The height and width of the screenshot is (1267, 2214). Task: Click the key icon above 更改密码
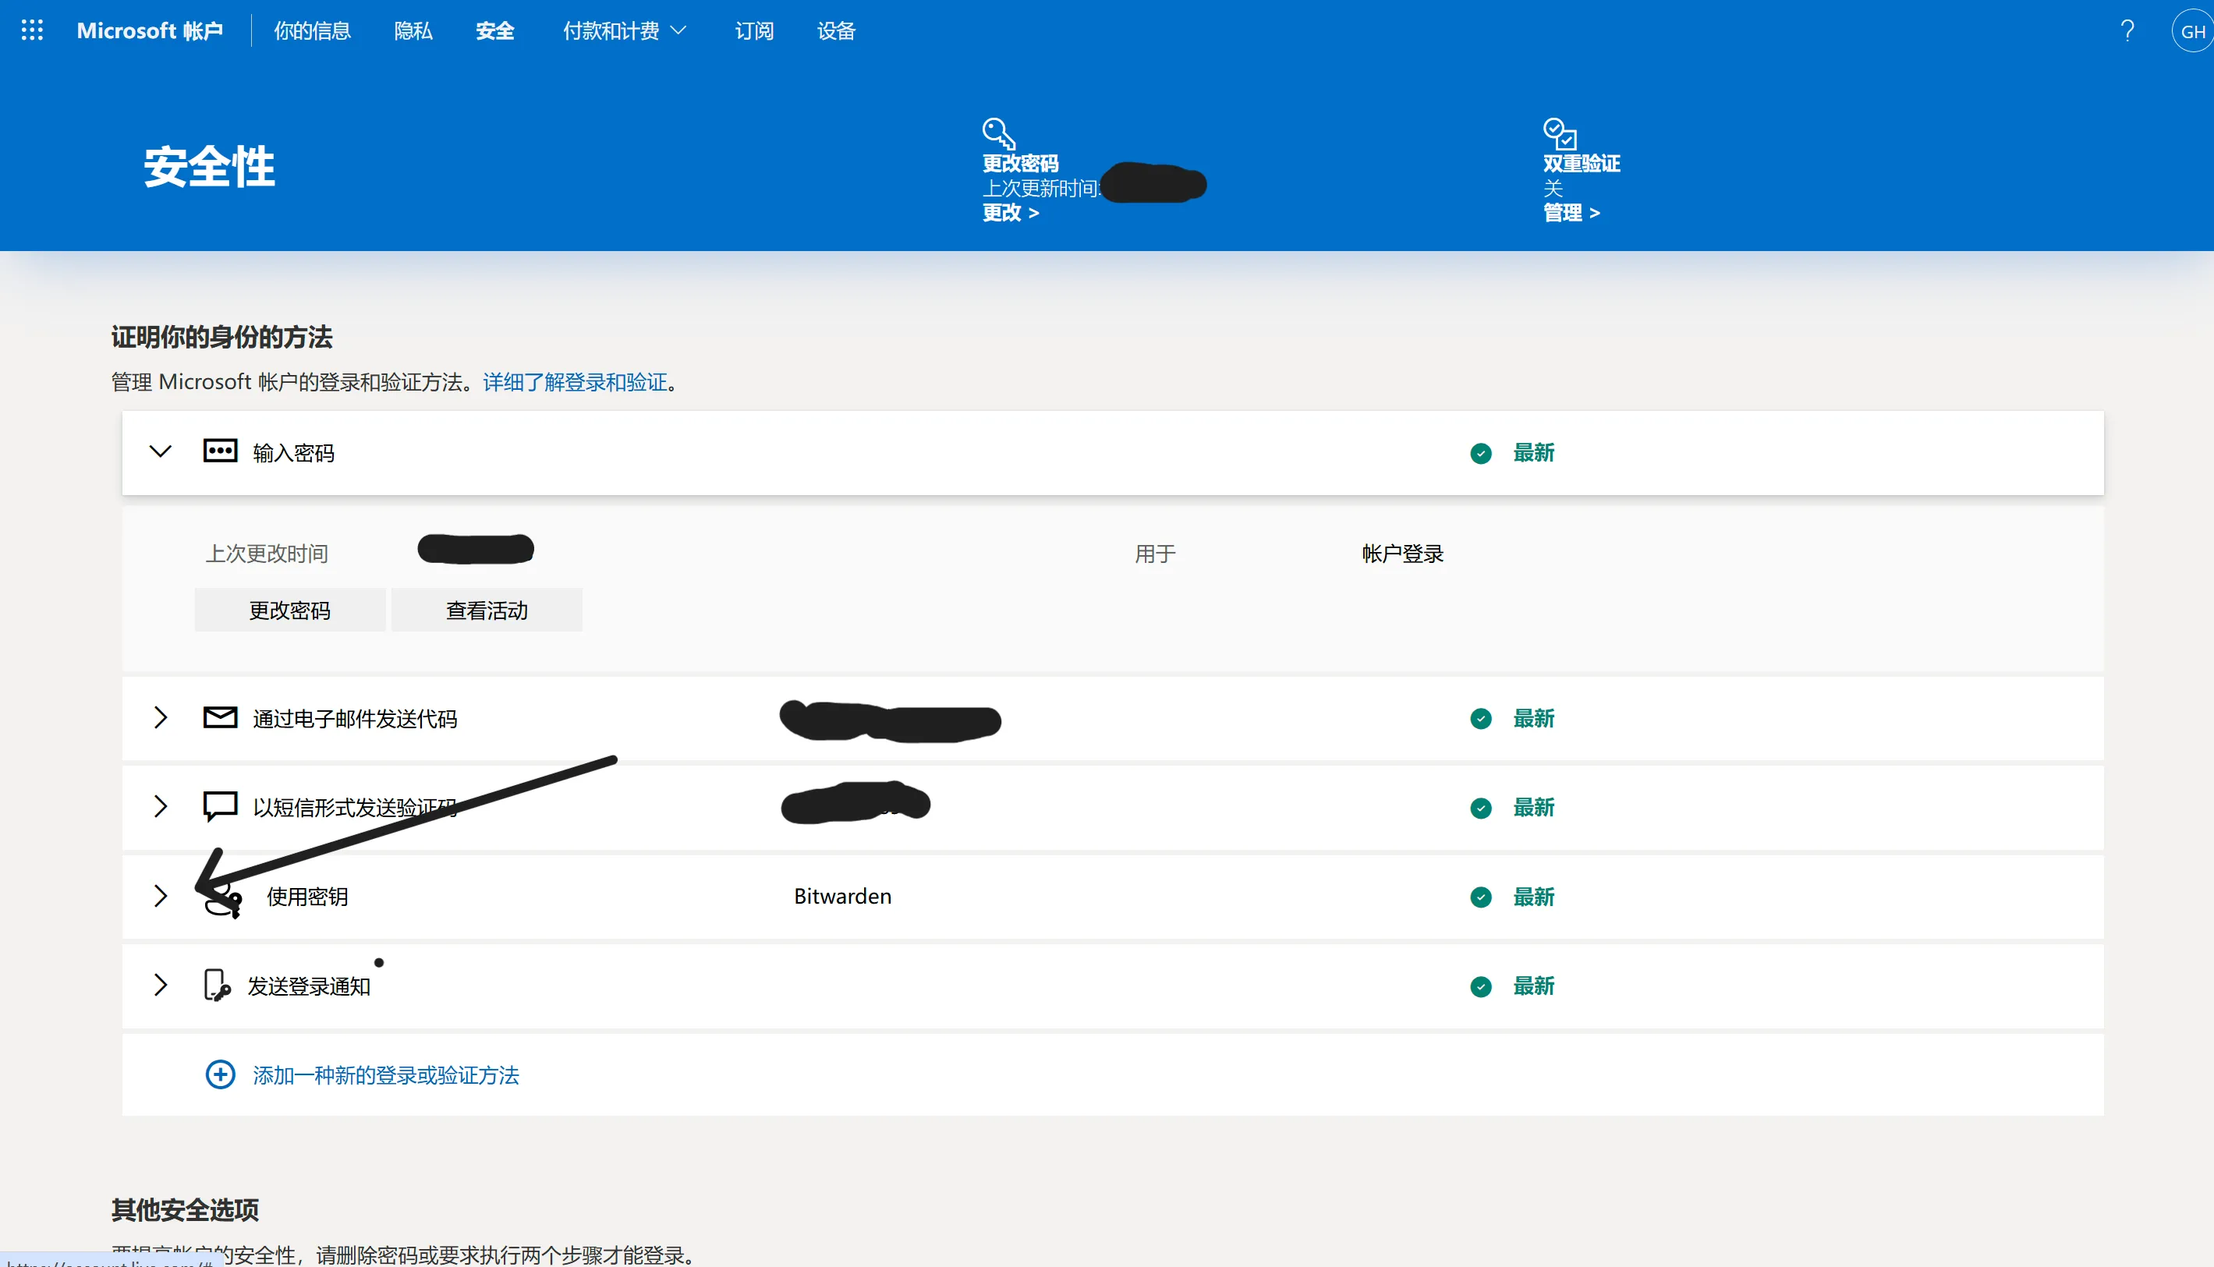tap(998, 133)
